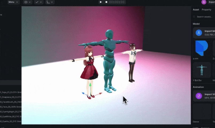
Task: Select the Face_00_SKIN item in hierarchy
Action: coord(11,107)
